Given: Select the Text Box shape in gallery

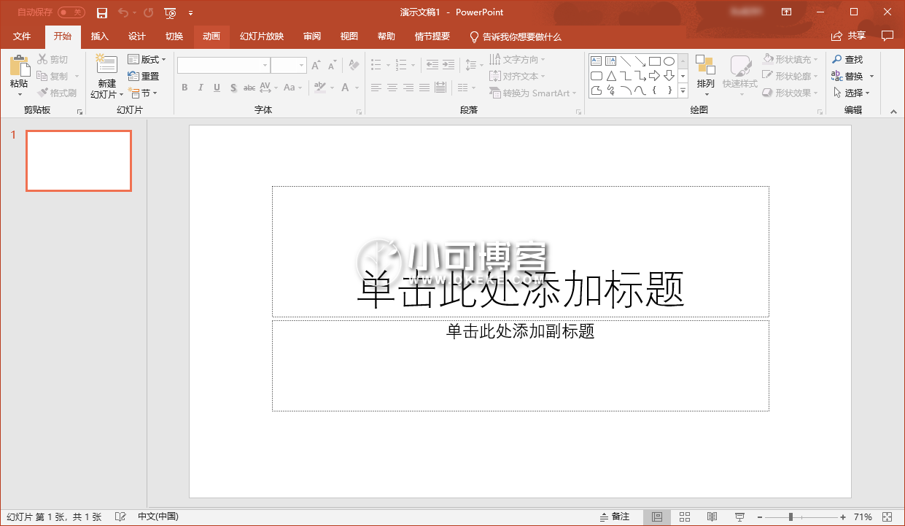Looking at the screenshot, I should point(597,61).
